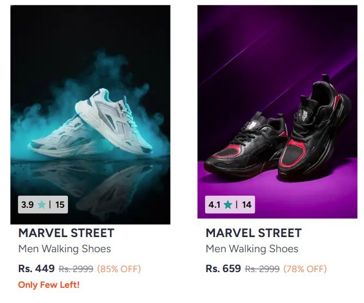Image resolution: width=364 pixels, height=303 pixels.
Task: Click the 78% OFF discount label
Action: click(305, 269)
